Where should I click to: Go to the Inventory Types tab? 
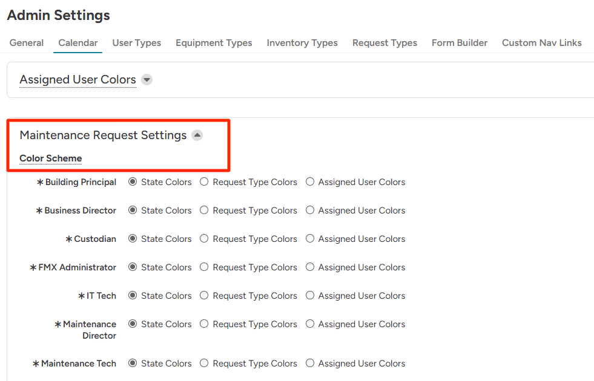pos(302,43)
